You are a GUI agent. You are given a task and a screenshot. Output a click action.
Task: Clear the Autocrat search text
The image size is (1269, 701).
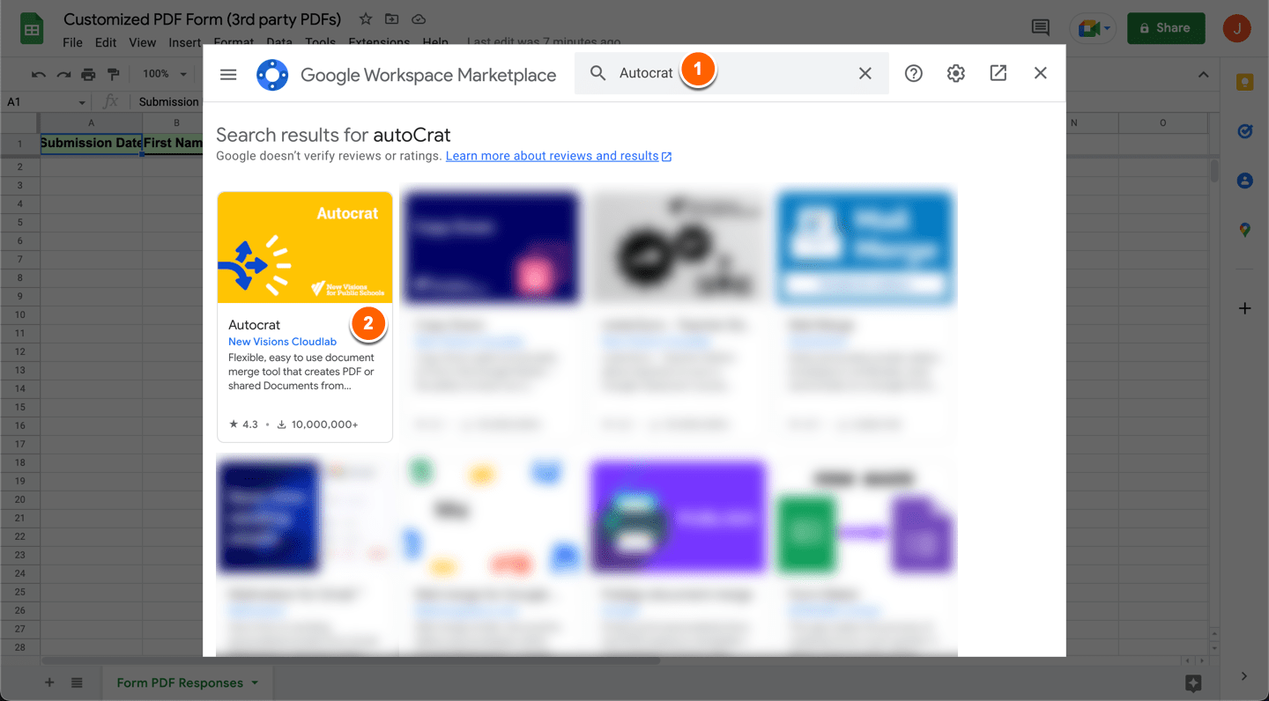[x=865, y=74]
